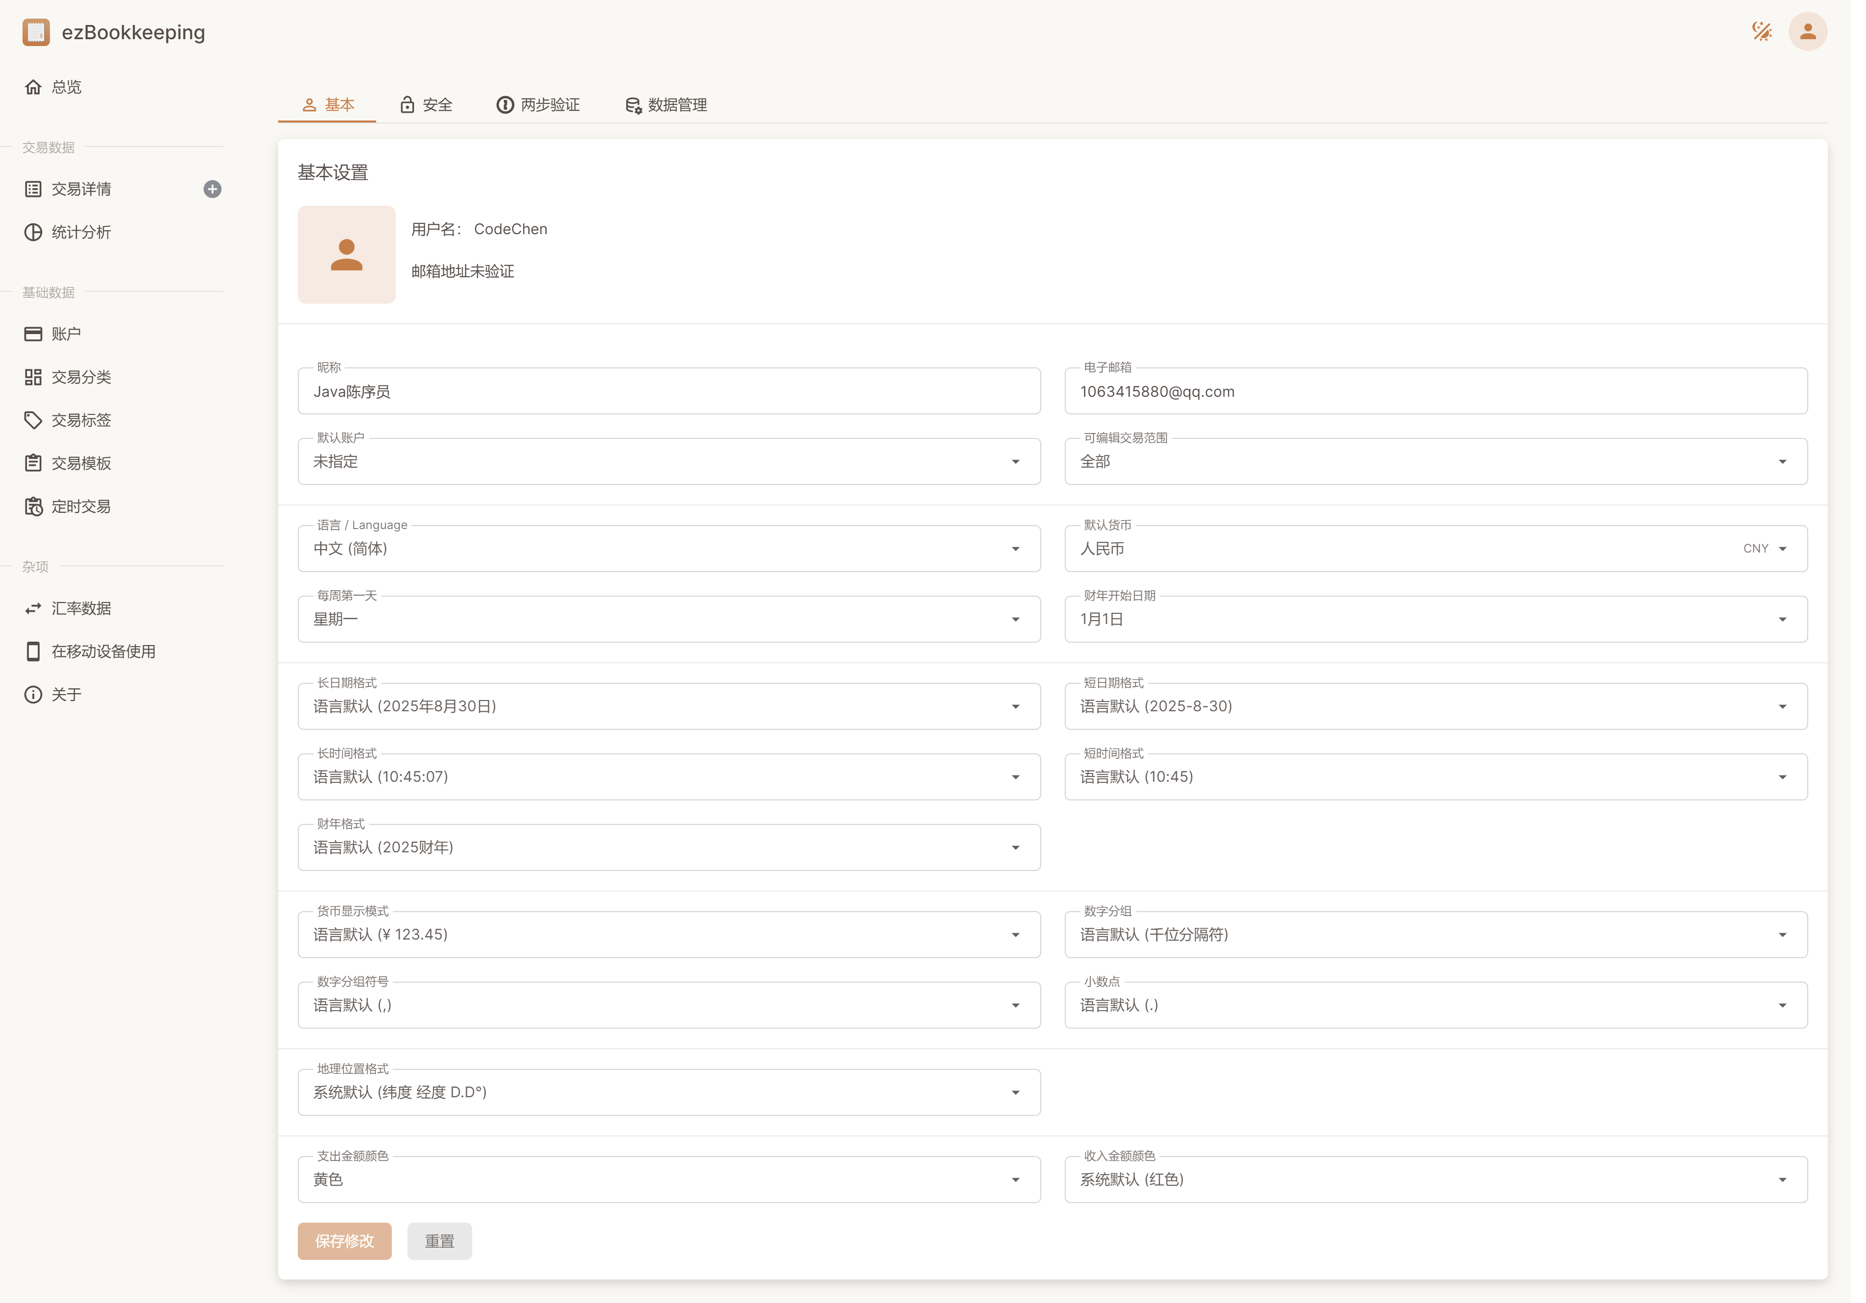Open the 支出金额颜色 color dropdown

click(x=668, y=1180)
